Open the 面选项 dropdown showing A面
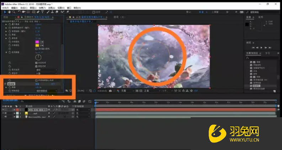The image size is (282, 150). click(x=46, y=73)
